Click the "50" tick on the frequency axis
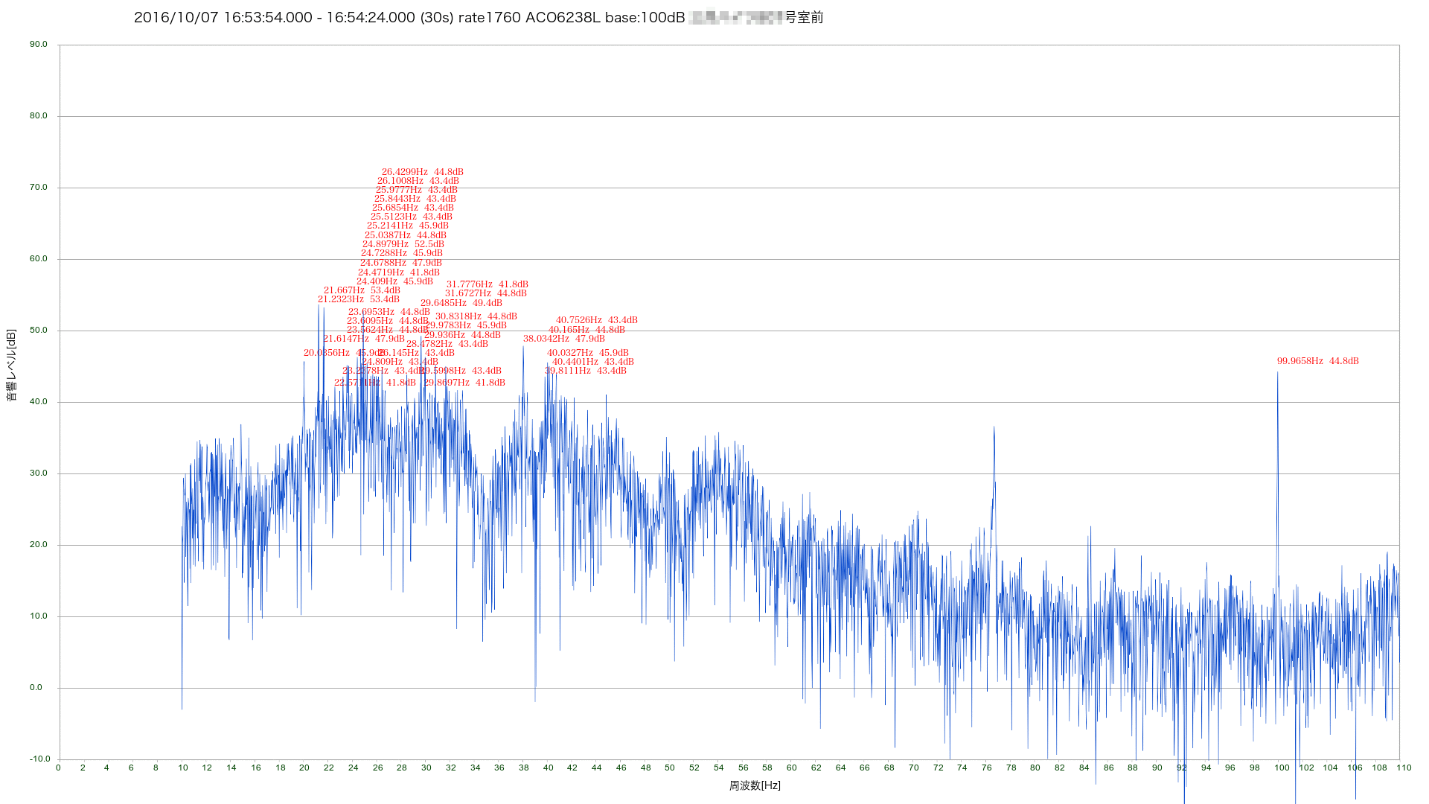Viewport: 1429px width, 804px height. tap(670, 768)
